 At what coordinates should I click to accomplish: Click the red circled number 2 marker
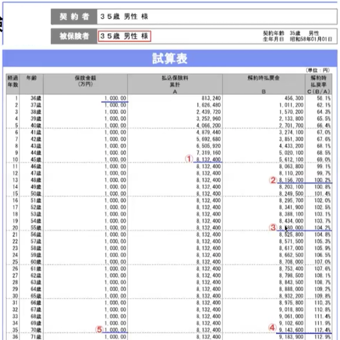tap(273, 180)
